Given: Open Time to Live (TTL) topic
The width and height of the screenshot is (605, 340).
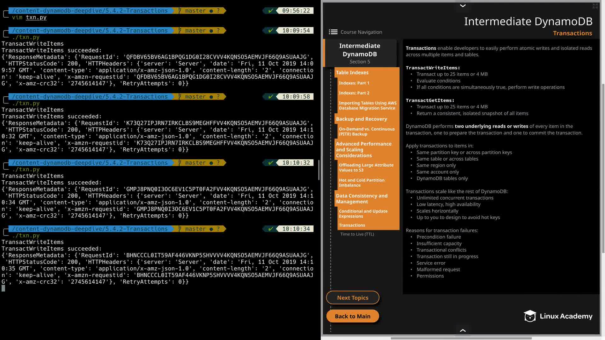Looking at the screenshot, I should pos(357,234).
